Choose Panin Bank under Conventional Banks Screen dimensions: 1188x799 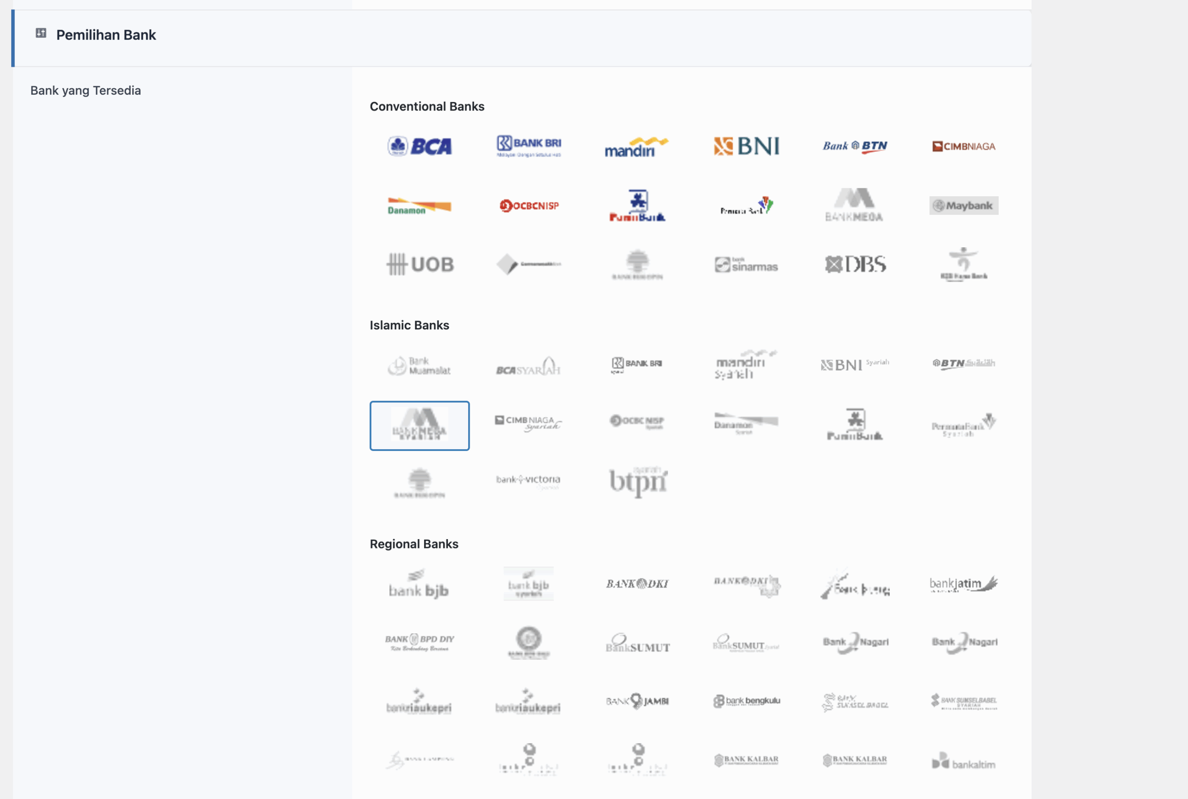click(x=637, y=206)
